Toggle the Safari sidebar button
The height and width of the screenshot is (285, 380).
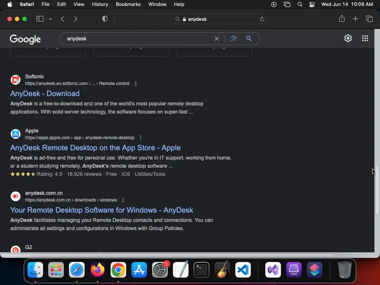point(40,19)
